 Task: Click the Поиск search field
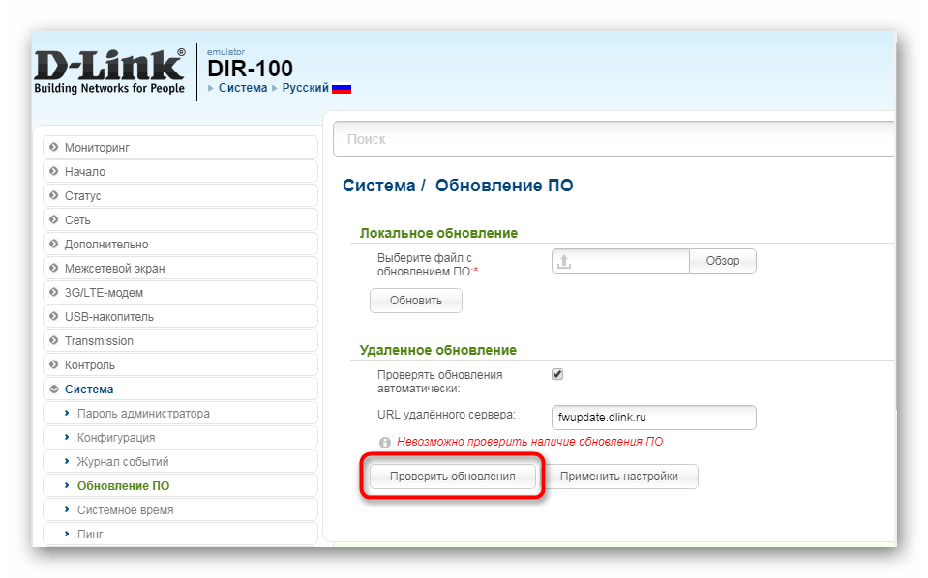pyautogui.click(x=614, y=139)
